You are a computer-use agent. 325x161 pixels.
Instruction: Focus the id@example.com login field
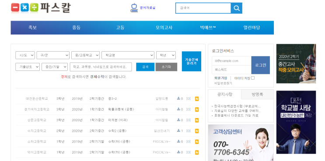coord(231,61)
